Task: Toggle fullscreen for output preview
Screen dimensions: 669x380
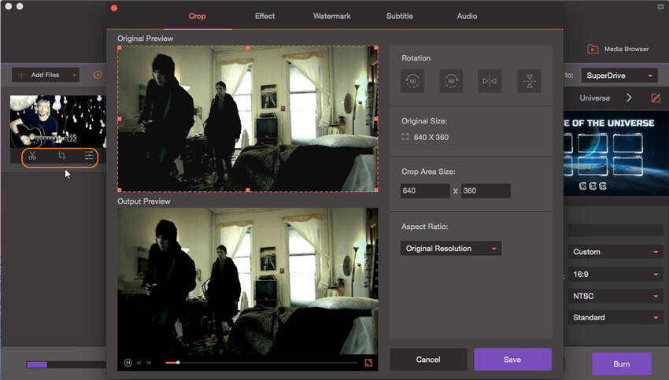Action: tap(368, 363)
